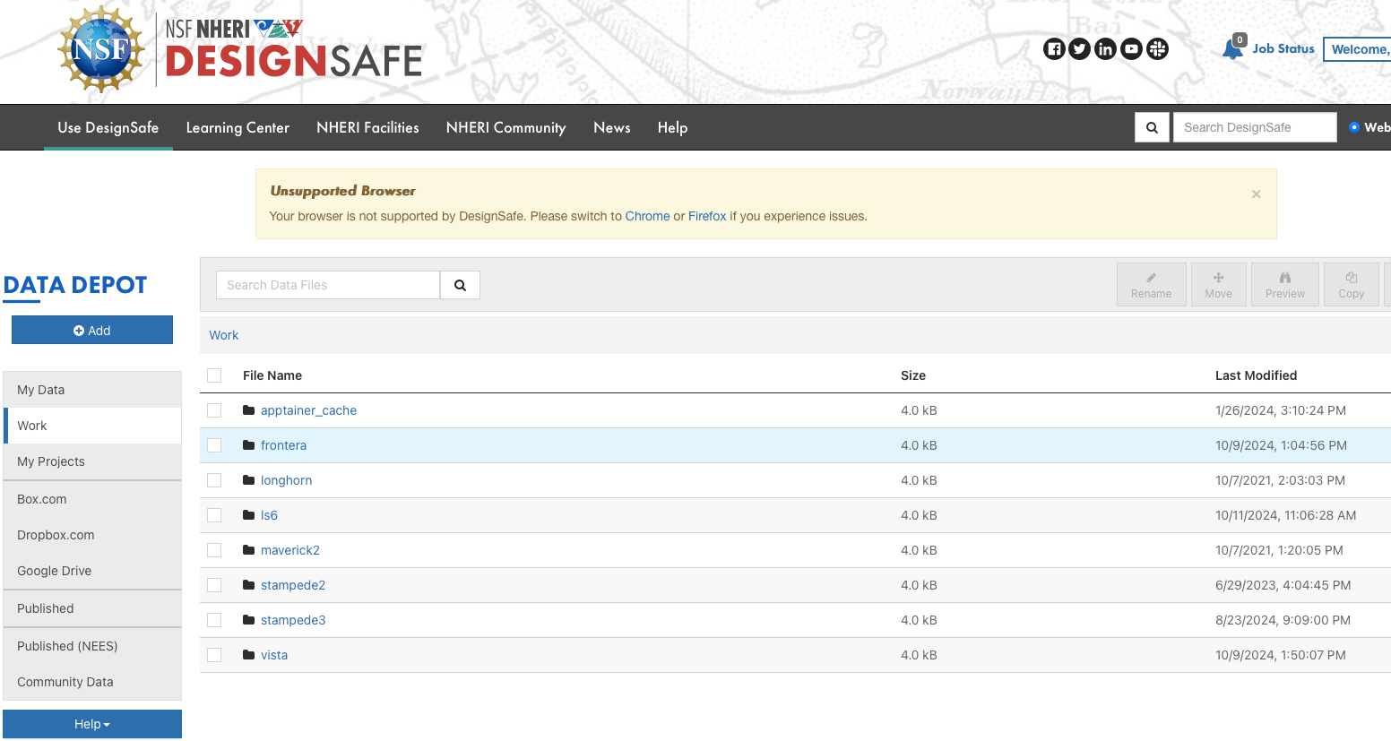Open the frontera folder link
Screen dimensions: 1391x741
(x=283, y=445)
